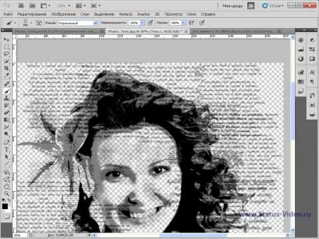319x239 pixels.
Task: Open the Фильтр menu
Action: click(126, 14)
